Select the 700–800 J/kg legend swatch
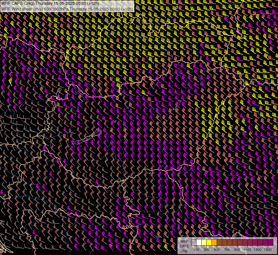 pyautogui.click(x=230, y=243)
